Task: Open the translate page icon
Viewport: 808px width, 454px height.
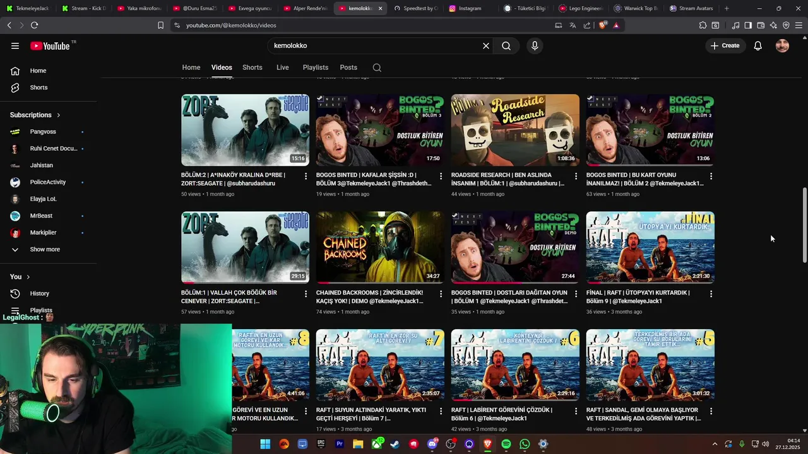Action: point(573,25)
